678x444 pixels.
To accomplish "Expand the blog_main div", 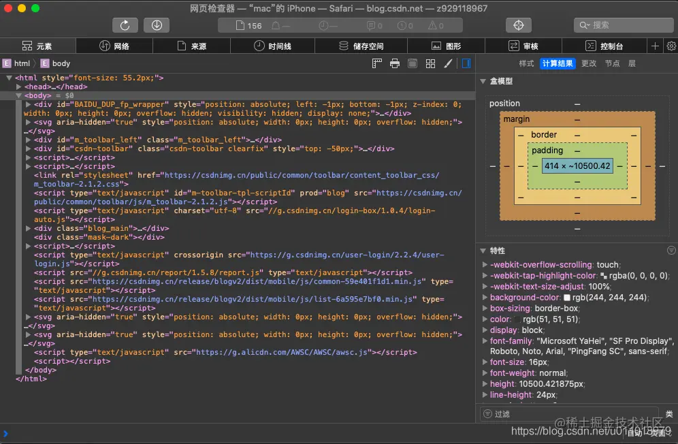I will point(28,228).
